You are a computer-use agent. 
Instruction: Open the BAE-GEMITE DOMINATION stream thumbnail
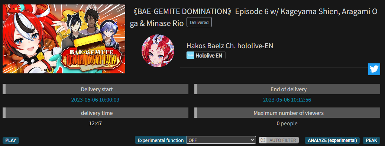(64, 39)
